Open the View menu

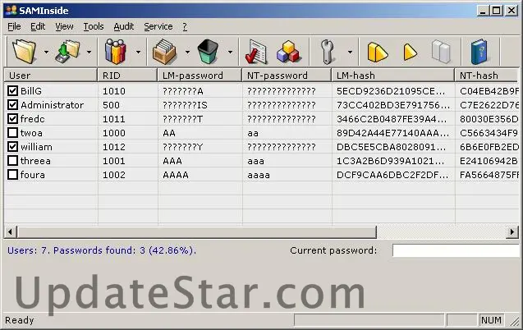[x=64, y=26]
